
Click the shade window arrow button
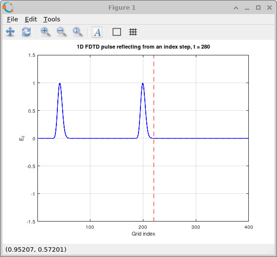click(x=236, y=8)
